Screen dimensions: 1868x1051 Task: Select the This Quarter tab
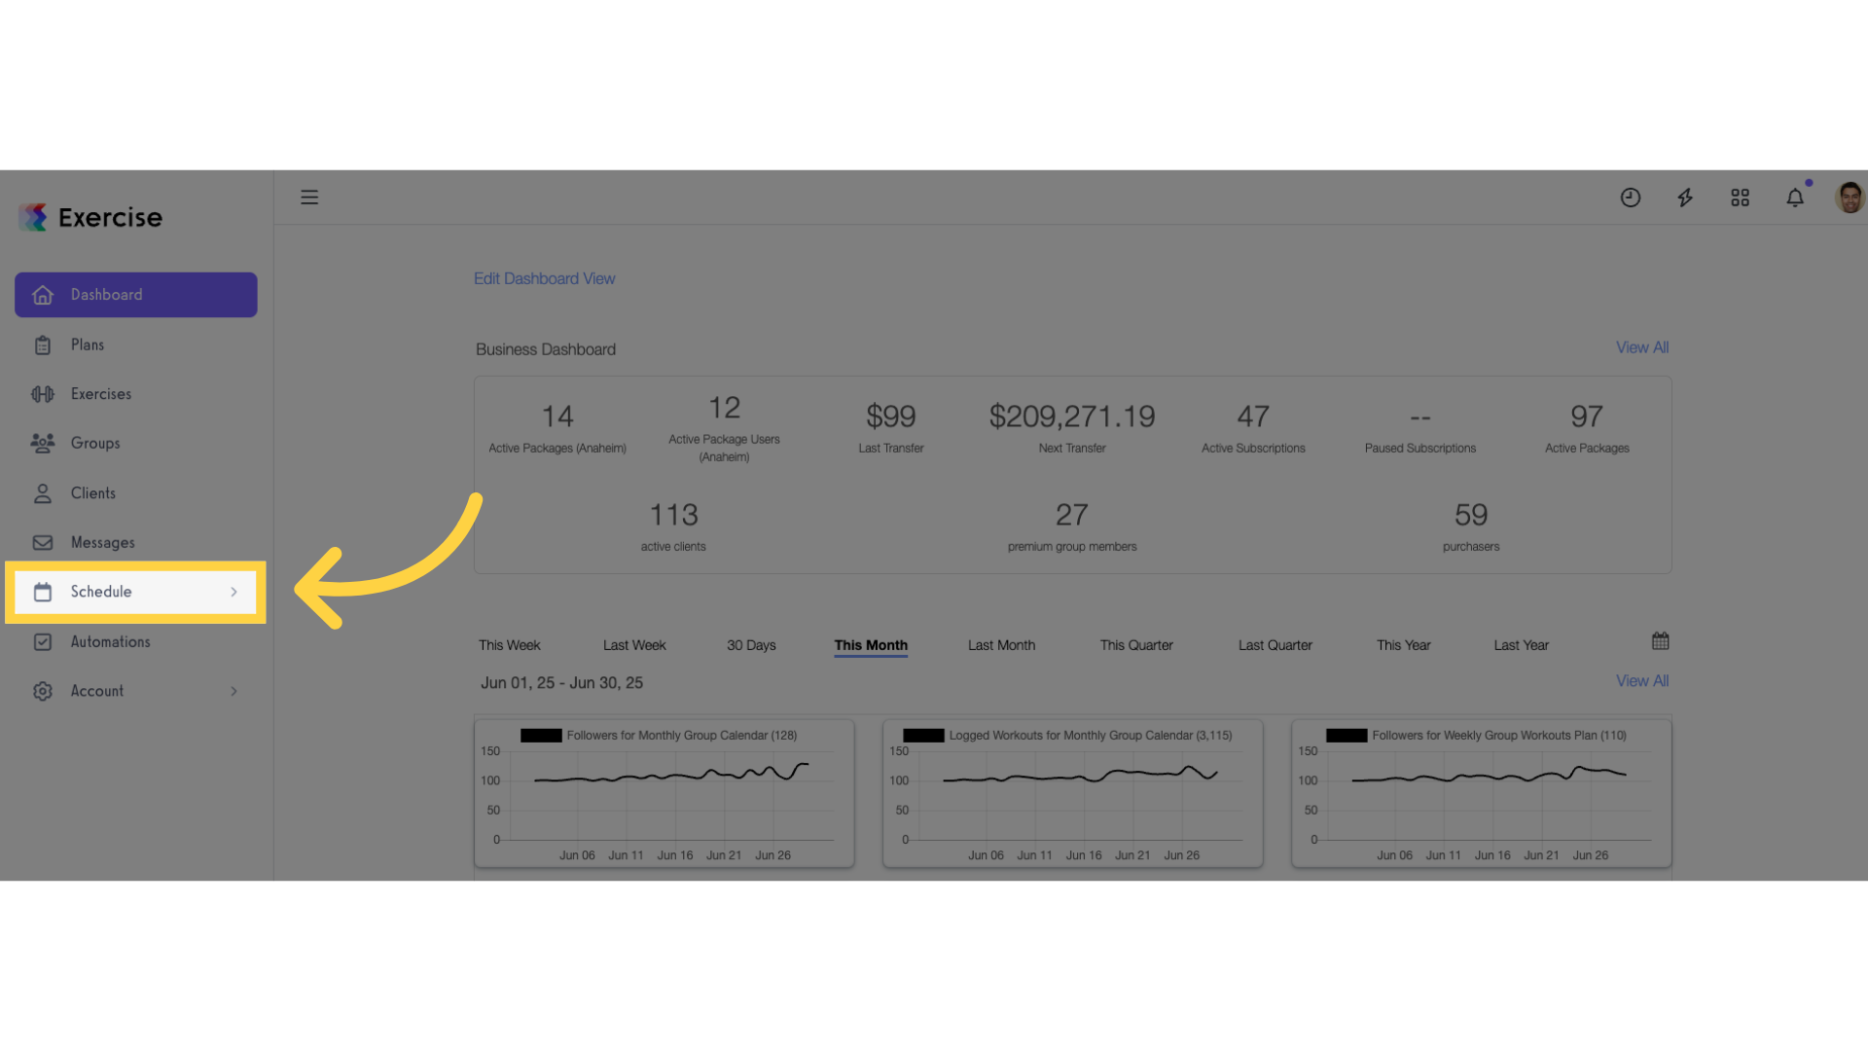click(x=1136, y=645)
